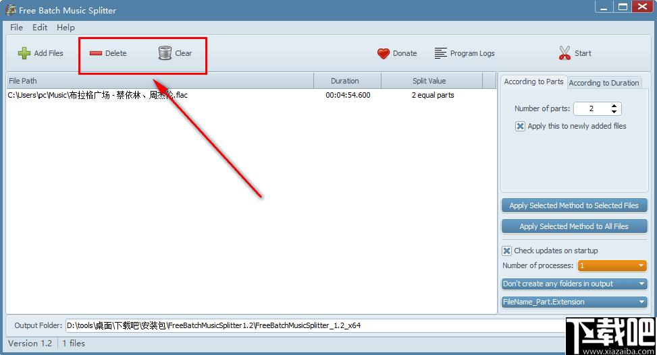Click the red heart Donate icon
The width and height of the screenshot is (657, 355).
coord(384,53)
